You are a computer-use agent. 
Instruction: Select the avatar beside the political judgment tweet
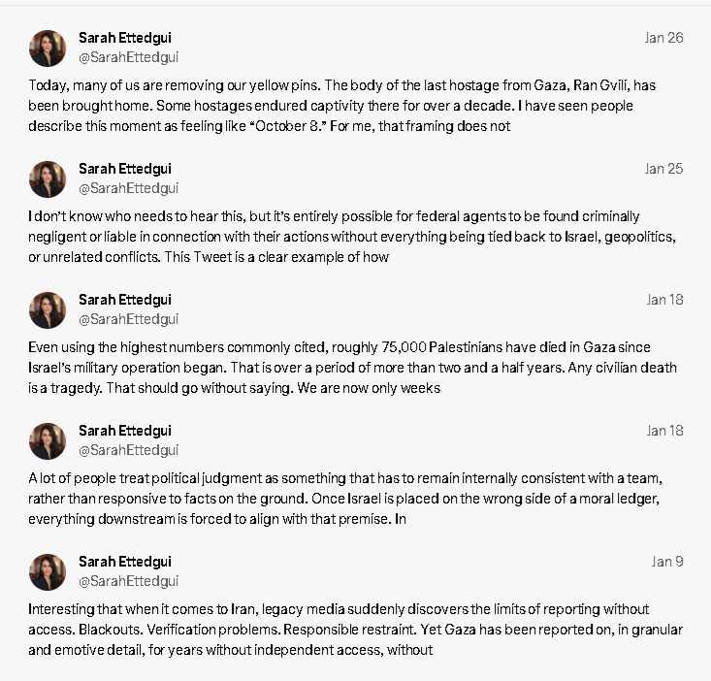click(x=48, y=441)
